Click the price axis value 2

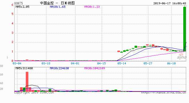[x=12, y=42]
